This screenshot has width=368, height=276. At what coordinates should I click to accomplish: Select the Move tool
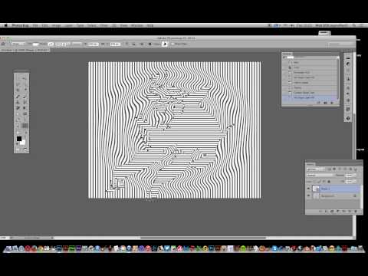25,78
